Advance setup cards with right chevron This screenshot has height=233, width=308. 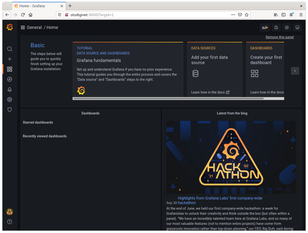(295, 71)
